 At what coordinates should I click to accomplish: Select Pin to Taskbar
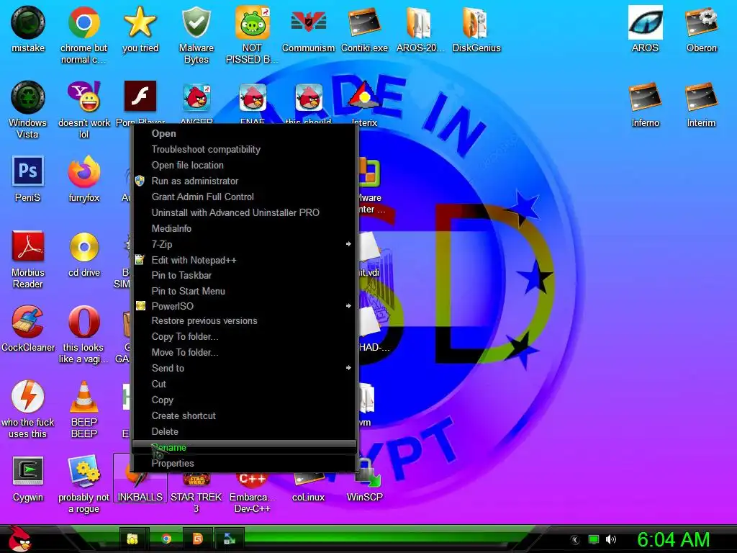click(x=244, y=276)
